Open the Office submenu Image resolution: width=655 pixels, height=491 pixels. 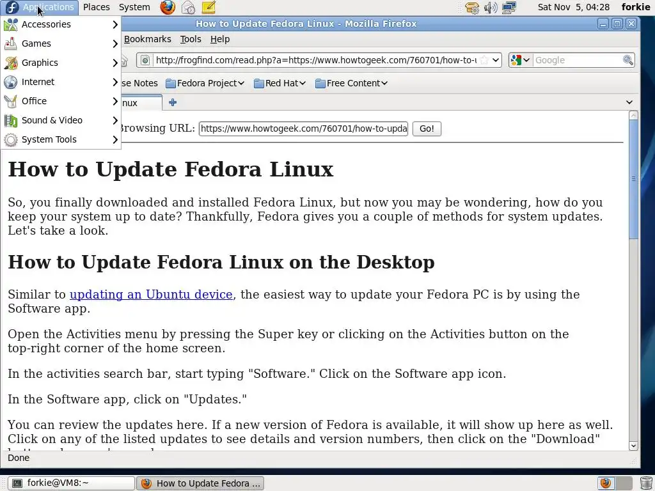pyautogui.click(x=61, y=101)
